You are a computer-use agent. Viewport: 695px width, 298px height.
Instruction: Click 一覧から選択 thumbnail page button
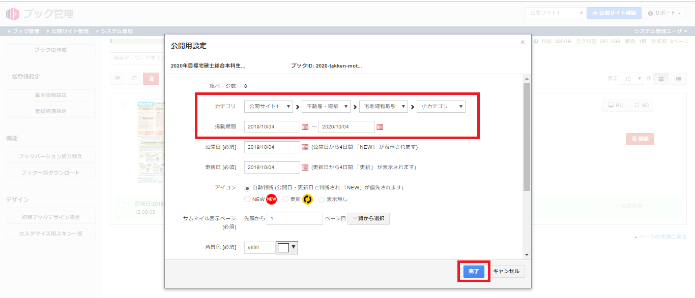tap(368, 219)
